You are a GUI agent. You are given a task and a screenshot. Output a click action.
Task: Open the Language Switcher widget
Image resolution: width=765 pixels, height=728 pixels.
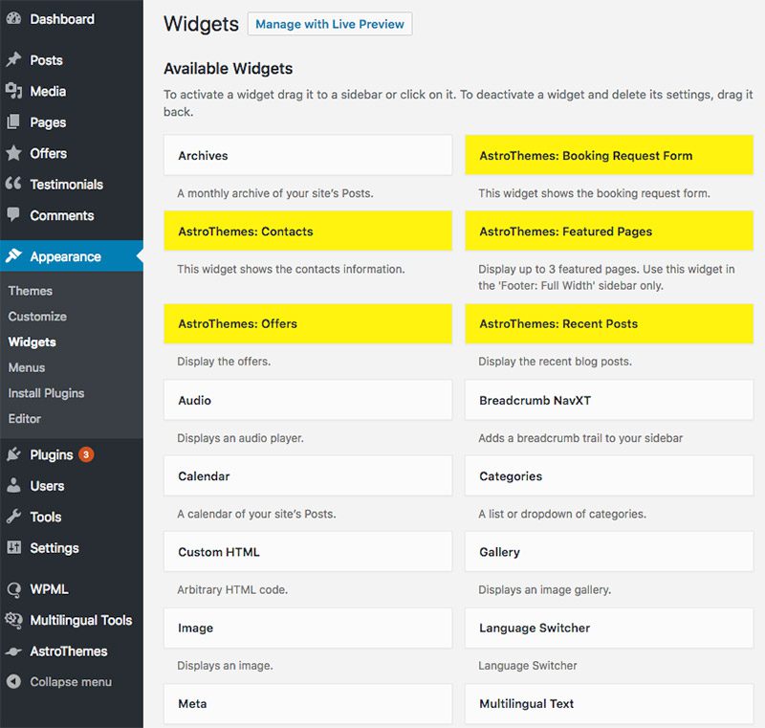click(x=609, y=628)
